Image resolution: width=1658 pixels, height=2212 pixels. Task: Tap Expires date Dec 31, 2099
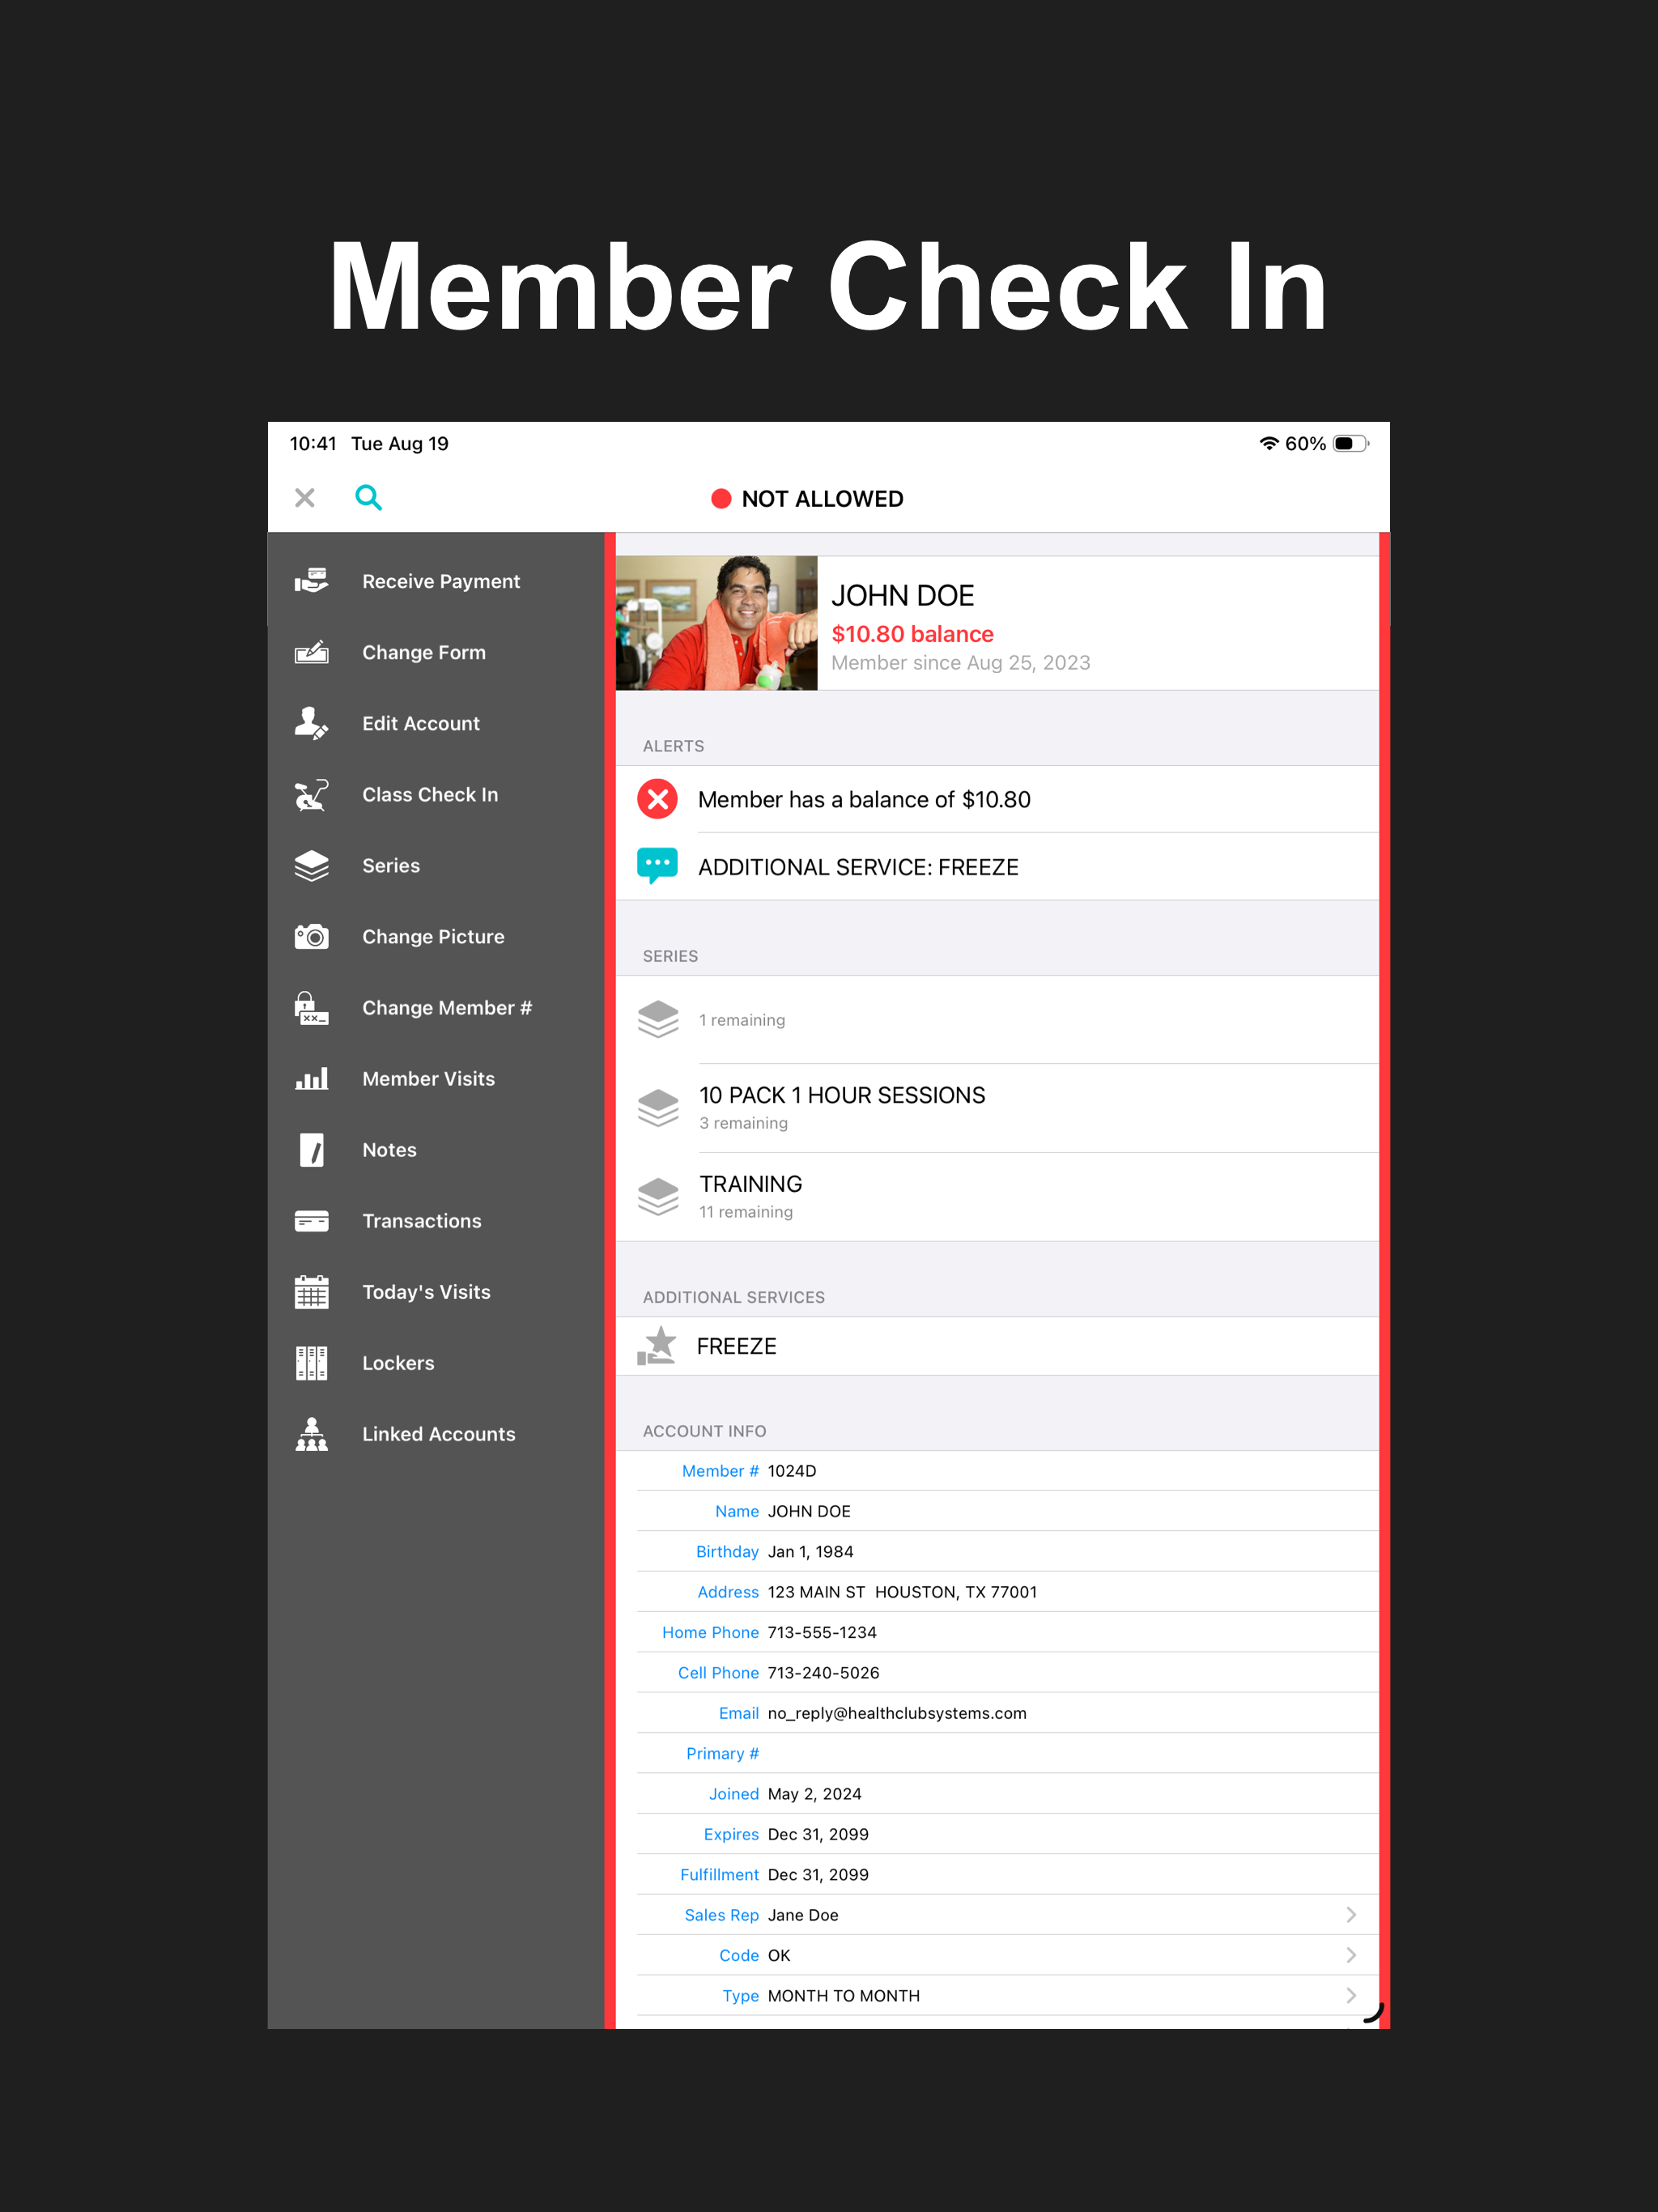[x=818, y=1833]
